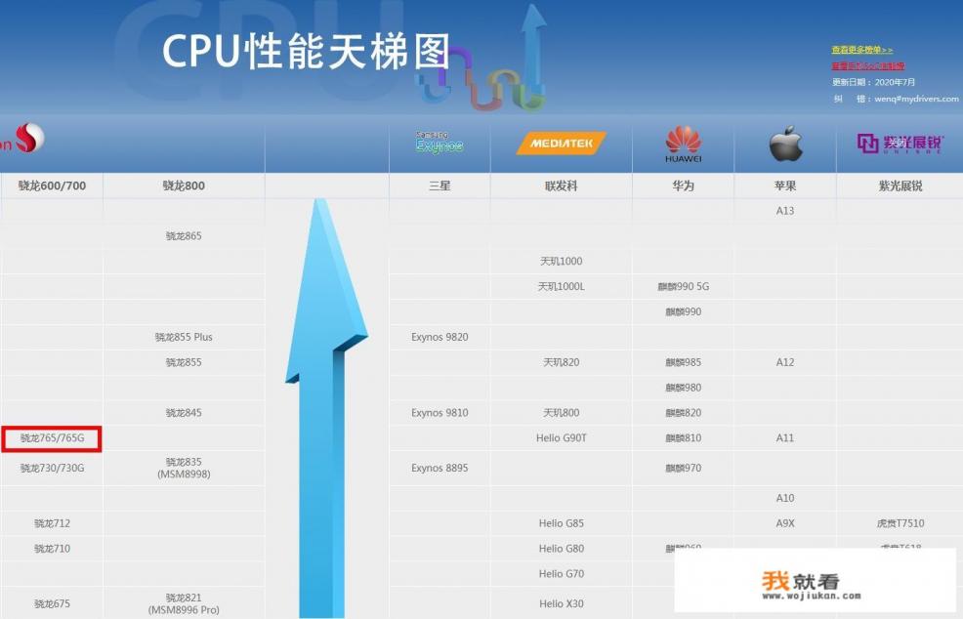Select the 骁龙600/700 column header
The height and width of the screenshot is (619, 963).
click(52, 186)
